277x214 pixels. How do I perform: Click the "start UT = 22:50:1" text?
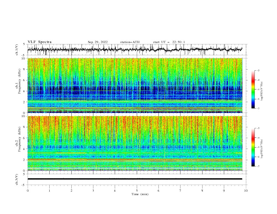[169, 42]
